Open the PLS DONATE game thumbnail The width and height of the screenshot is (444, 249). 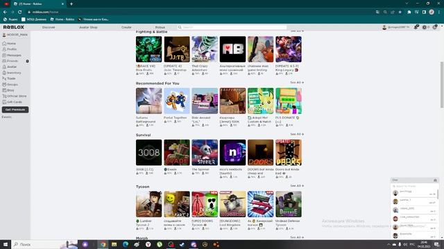click(x=289, y=101)
